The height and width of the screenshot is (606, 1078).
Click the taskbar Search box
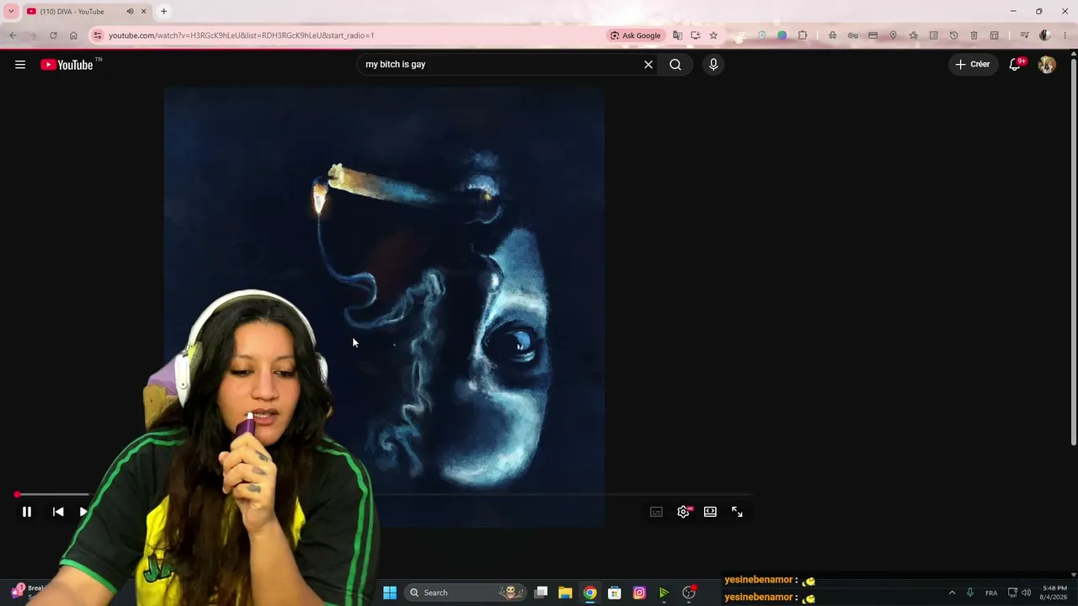click(x=464, y=593)
